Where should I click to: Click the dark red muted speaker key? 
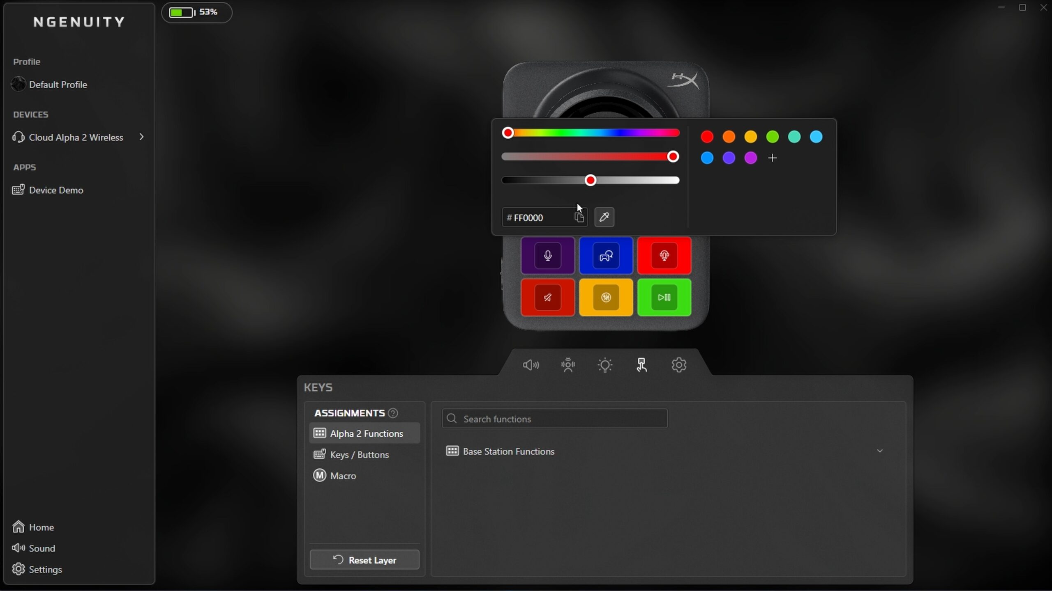547,297
